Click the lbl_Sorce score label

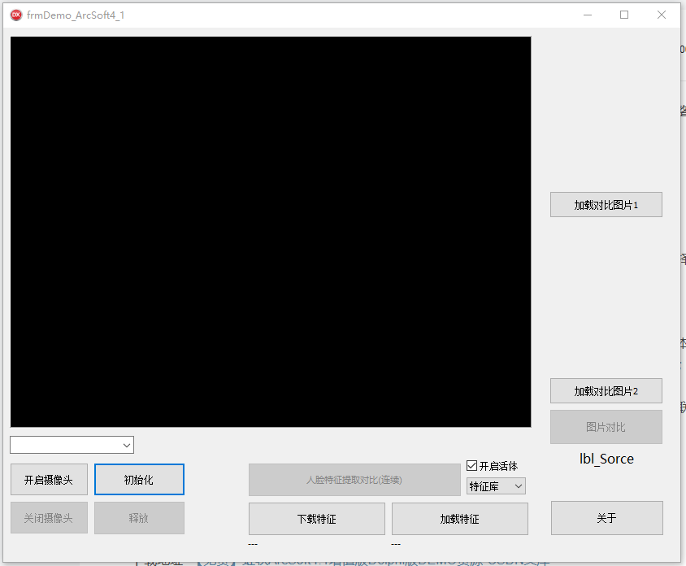click(x=606, y=459)
